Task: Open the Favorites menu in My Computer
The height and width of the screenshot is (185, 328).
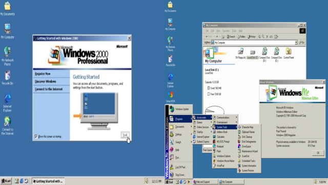Action: (x=225, y=31)
